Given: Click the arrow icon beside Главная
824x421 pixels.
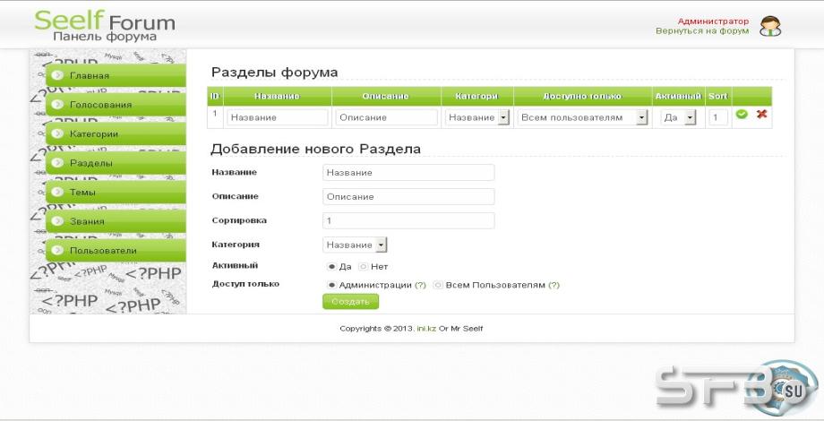Looking at the screenshot, I should tap(57, 75).
